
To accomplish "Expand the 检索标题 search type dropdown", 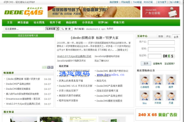I will click(52, 29).
